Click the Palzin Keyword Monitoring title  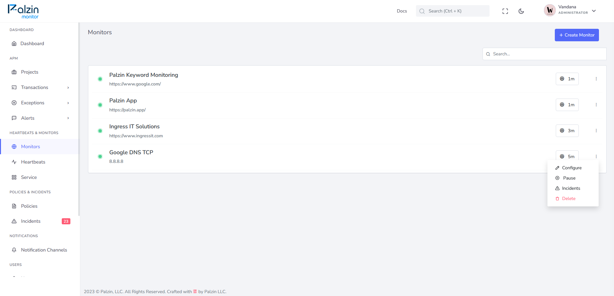[143, 75]
